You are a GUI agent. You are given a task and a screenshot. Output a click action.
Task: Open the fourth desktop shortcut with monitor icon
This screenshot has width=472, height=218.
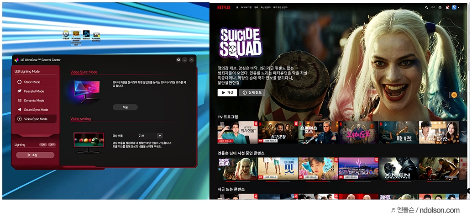(96, 37)
